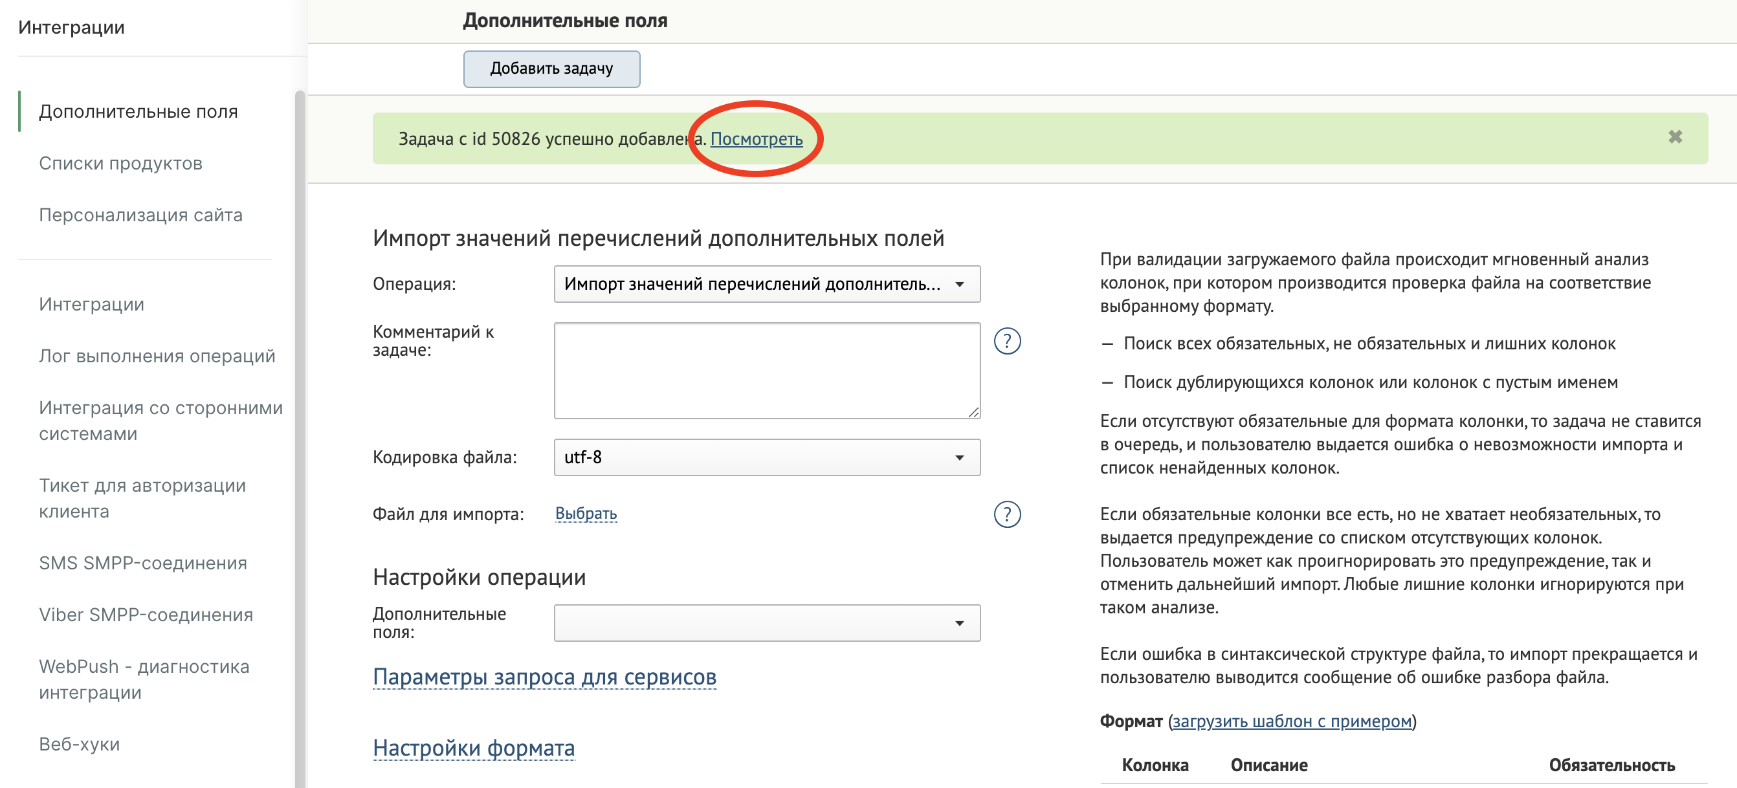Click the help icon next to import file
Viewport: 1737px width, 788px height.
pos(1008,514)
